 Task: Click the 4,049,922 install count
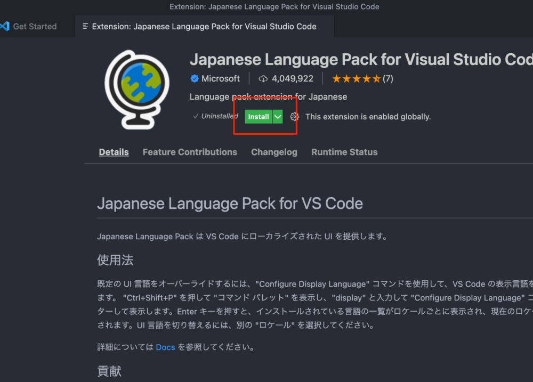click(292, 79)
